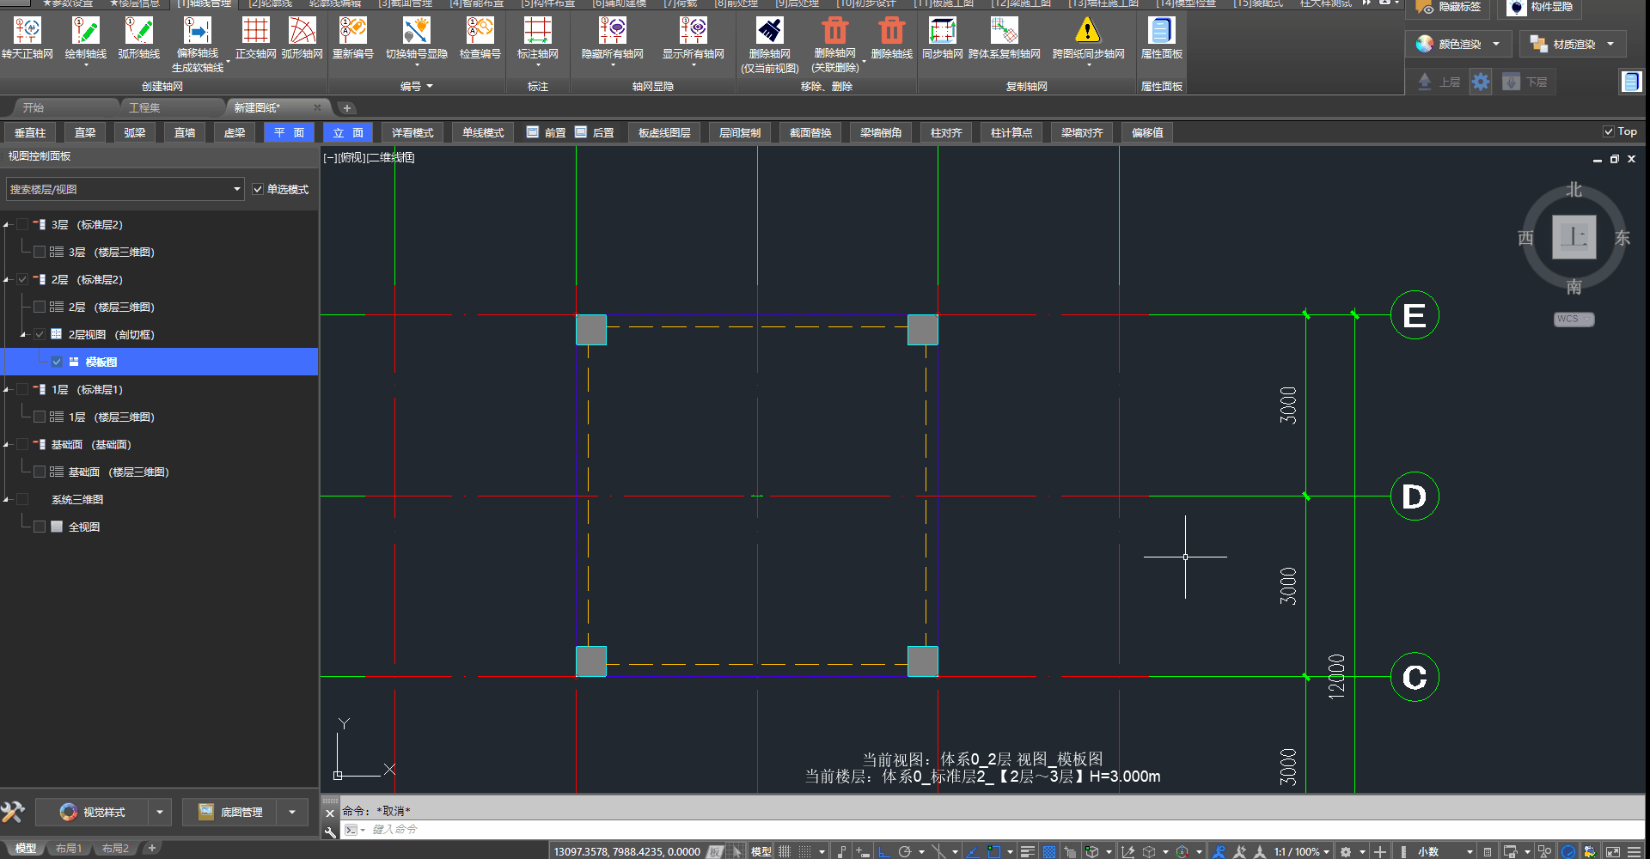Image resolution: width=1650 pixels, height=859 pixels.
Task: Open the 属性面板 property panel icon
Action: tap(1161, 32)
